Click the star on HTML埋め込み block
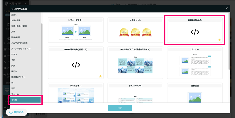Viewport: 235px width, 118px height. click(219, 40)
